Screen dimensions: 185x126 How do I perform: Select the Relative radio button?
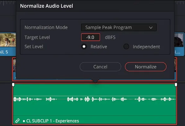(x=84, y=47)
